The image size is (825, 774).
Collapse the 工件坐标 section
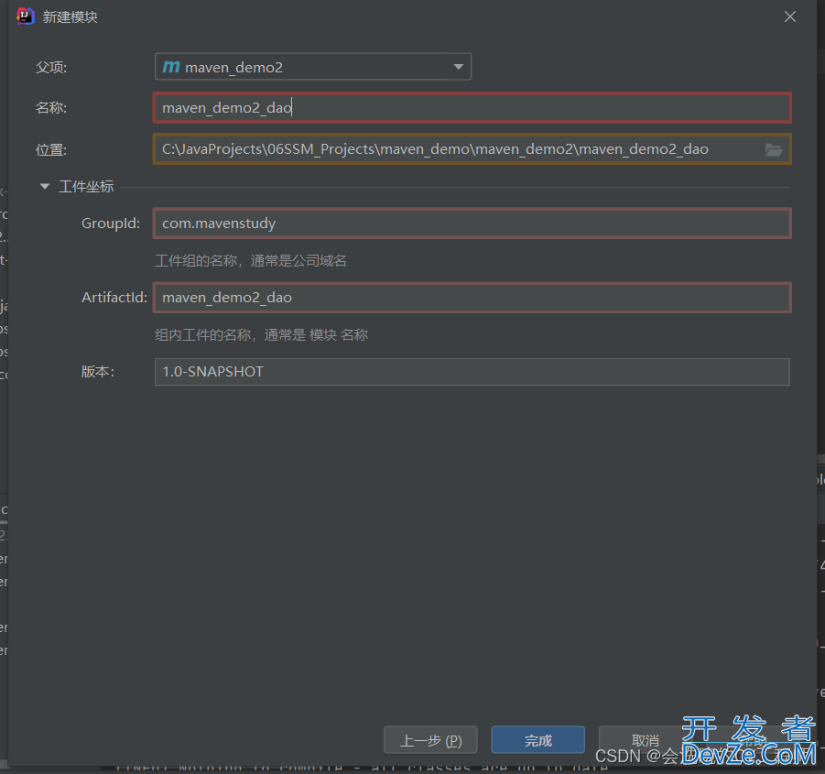coord(45,186)
